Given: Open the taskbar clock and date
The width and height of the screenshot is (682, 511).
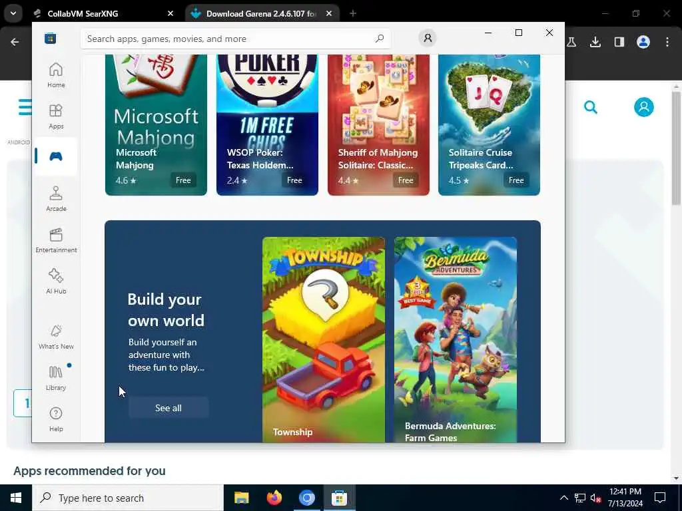Looking at the screenshot, I should 625,498.
